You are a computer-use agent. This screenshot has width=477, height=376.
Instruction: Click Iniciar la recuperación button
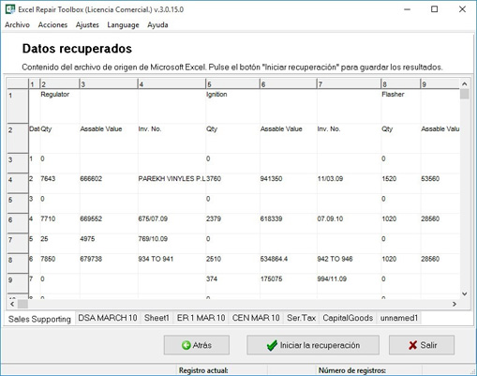pos(313,345)
